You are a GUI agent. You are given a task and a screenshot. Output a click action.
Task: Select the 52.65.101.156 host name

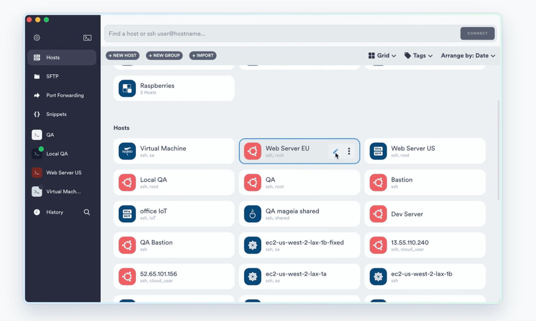[x=159, y=274]
